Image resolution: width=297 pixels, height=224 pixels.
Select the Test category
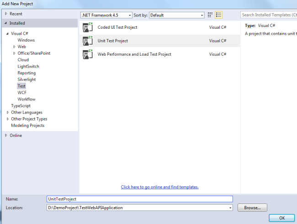click(x=21, y=86)
